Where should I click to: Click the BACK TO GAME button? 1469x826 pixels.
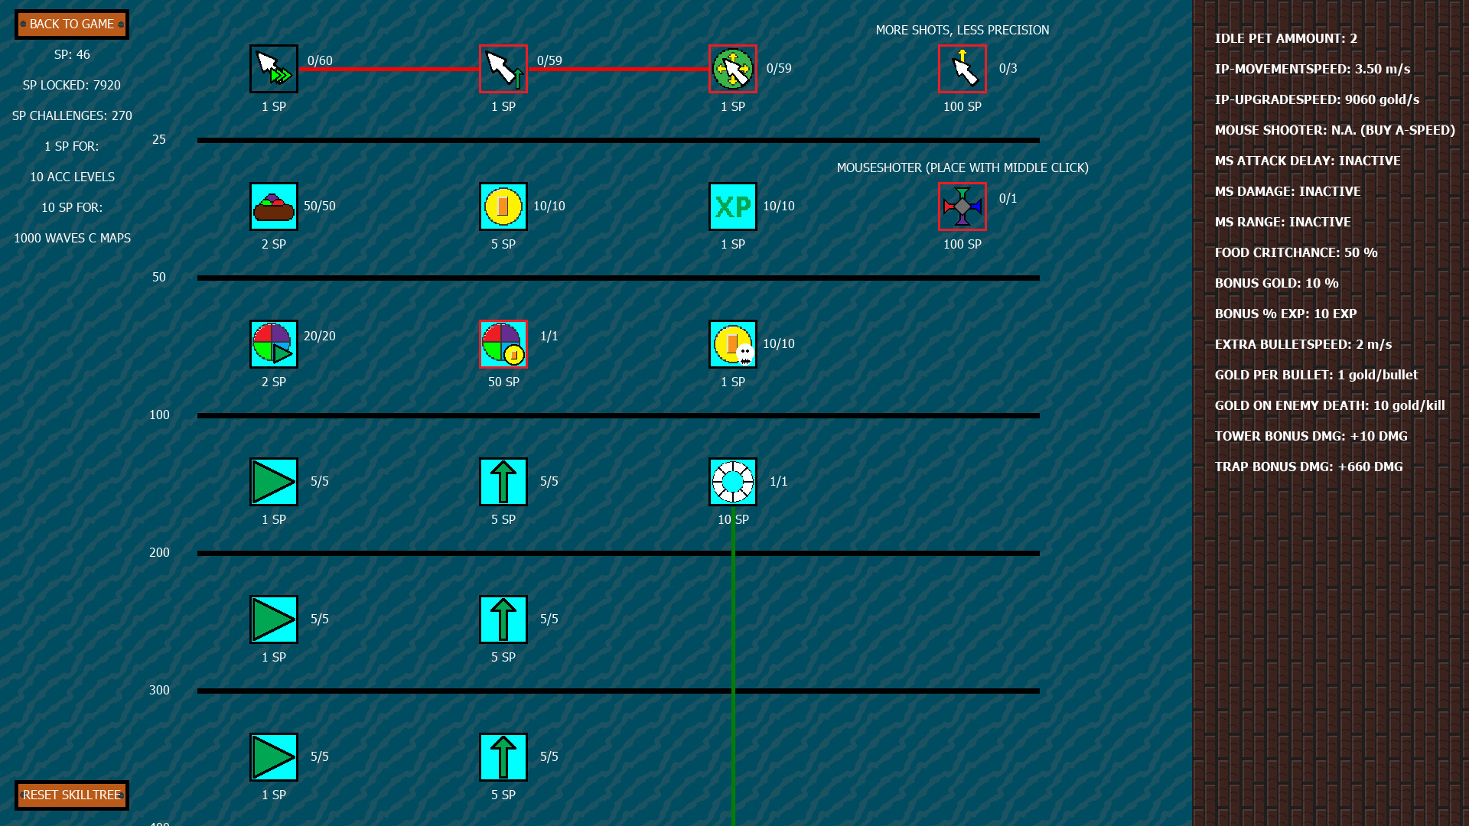[x=71, y=24]
